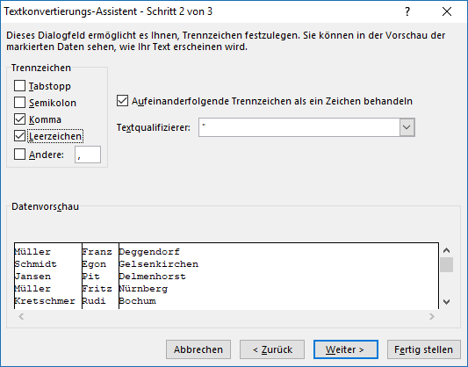468x367 pixels.
Task: Disable the Leerzeichen delimiter checkbox
Action: pos(19,136)
